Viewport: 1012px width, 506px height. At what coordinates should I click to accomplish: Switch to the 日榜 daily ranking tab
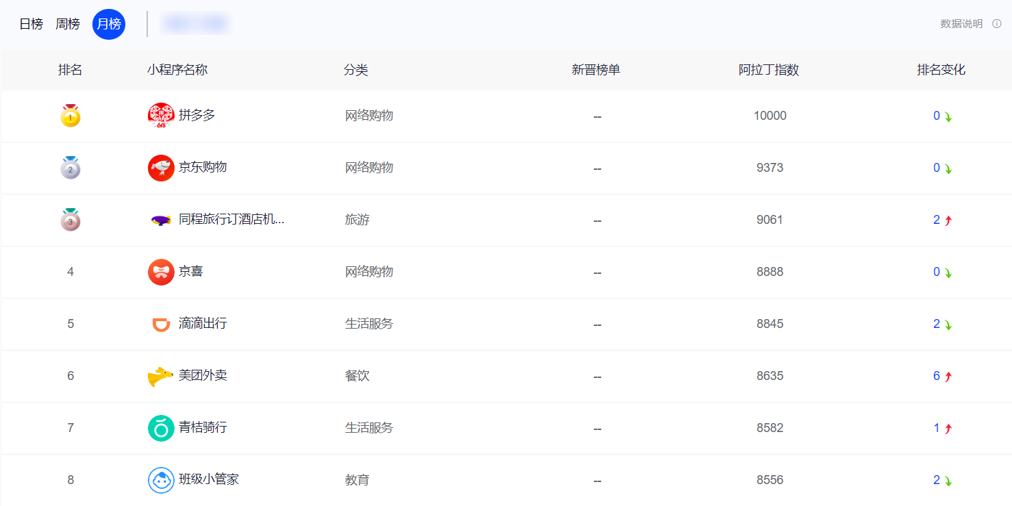pyautogui.click(x=31, y=24)
